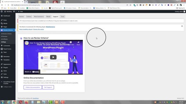Open All Review Schema submenu item
The height and width of the screenshot is (104, 186).
click(x=6, y=34)
